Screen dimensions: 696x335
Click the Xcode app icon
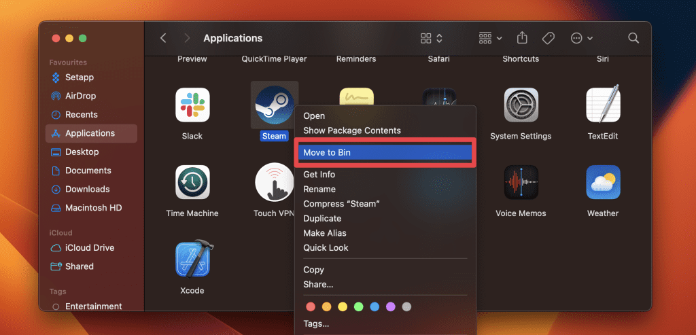tap(192, 259)
